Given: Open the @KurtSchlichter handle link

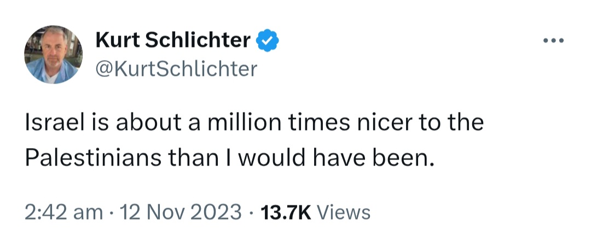Looking at the screenshot, I should [x=176, y=69].
